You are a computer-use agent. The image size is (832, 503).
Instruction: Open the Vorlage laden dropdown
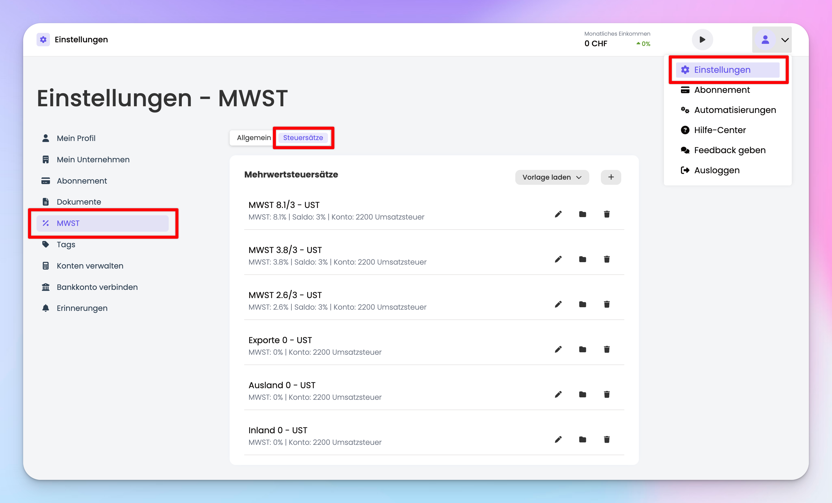click(x=552, y=177)
